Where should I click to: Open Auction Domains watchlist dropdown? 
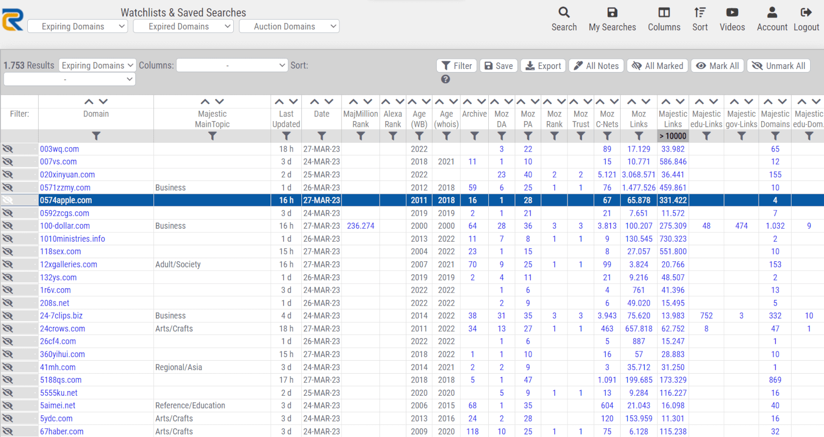(x=289, y=26)
